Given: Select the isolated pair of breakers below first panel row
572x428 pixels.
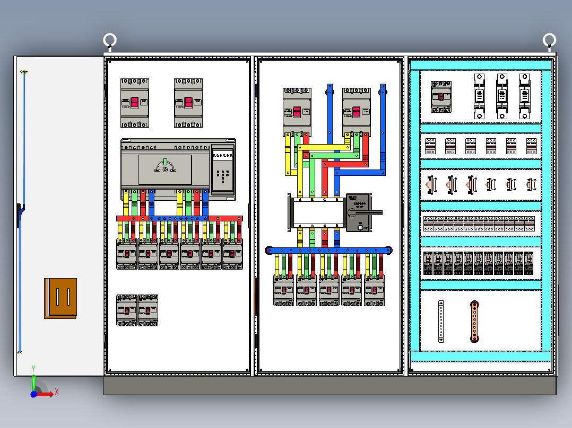Looking at the screenshot, I should click(137, 310).
